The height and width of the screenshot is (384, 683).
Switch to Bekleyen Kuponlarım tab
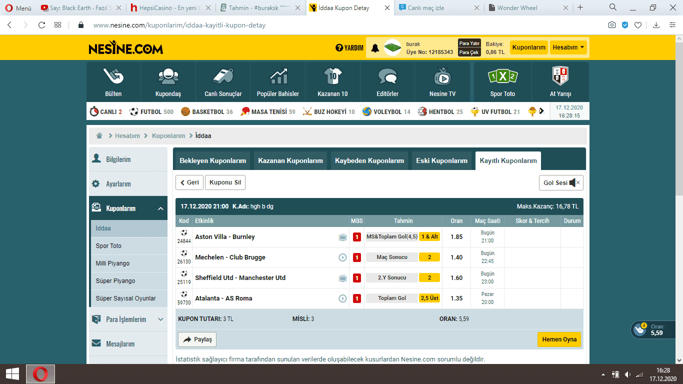tap(213, 160)
